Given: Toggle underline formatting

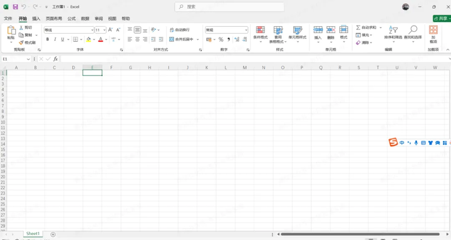Looking at the screenshot, I should (x=63, y=39).
